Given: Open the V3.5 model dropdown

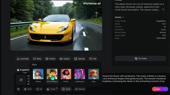Looking at the screenshot, I should click(x=28, y=89).
